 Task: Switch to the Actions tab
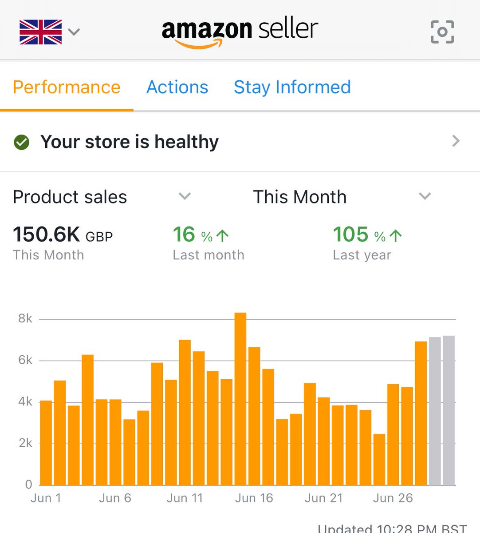point(177,87)
